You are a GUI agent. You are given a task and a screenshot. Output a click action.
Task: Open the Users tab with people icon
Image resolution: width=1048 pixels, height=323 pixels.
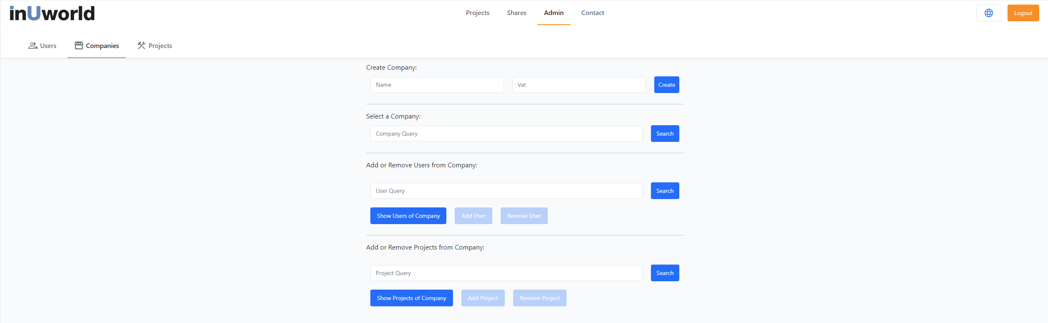43,46
